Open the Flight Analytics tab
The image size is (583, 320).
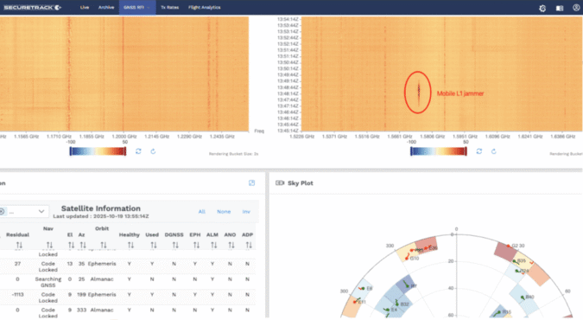(x=204, y=8)
